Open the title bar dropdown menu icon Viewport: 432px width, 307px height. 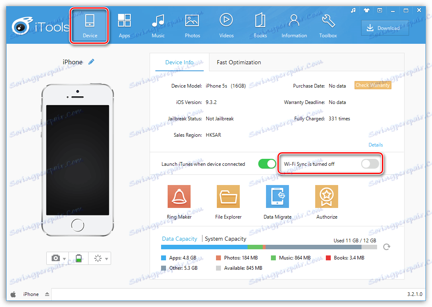380,11
